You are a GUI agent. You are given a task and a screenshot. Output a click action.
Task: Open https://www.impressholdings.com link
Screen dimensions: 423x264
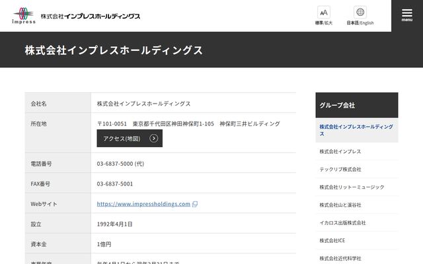point(143,204)
